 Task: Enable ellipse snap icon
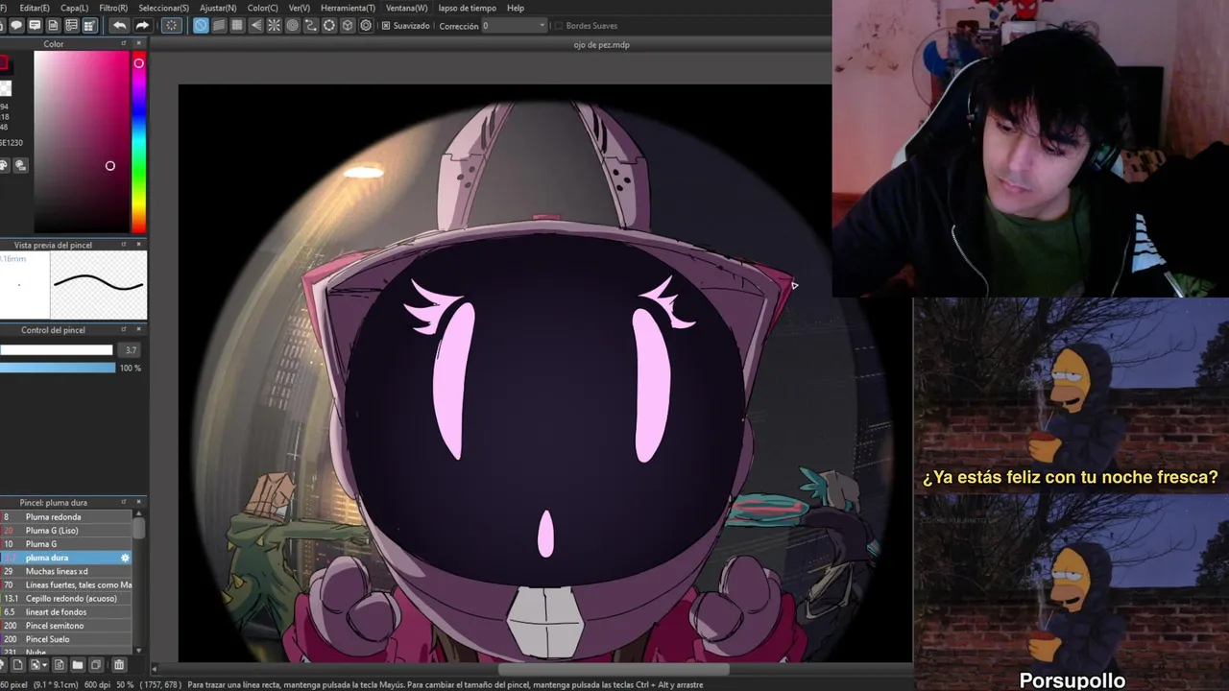[x=328, y=26]
